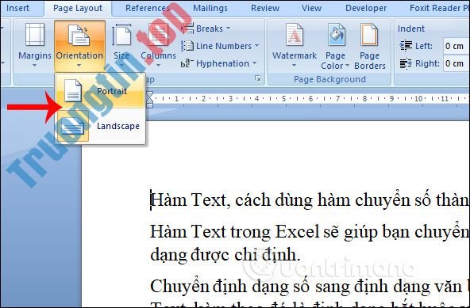Expand the Breaks dropdown arrow
The height and width of the screenshot is (308, 470).
(x=229, y=29)
